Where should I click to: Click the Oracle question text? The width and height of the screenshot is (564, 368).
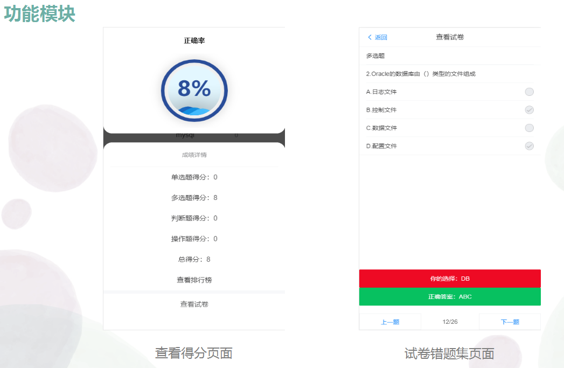421,74
